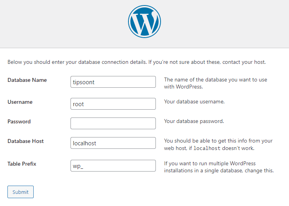Click the WordPress logo at the top
The image size is (289, 206).
tap(144, 22)
